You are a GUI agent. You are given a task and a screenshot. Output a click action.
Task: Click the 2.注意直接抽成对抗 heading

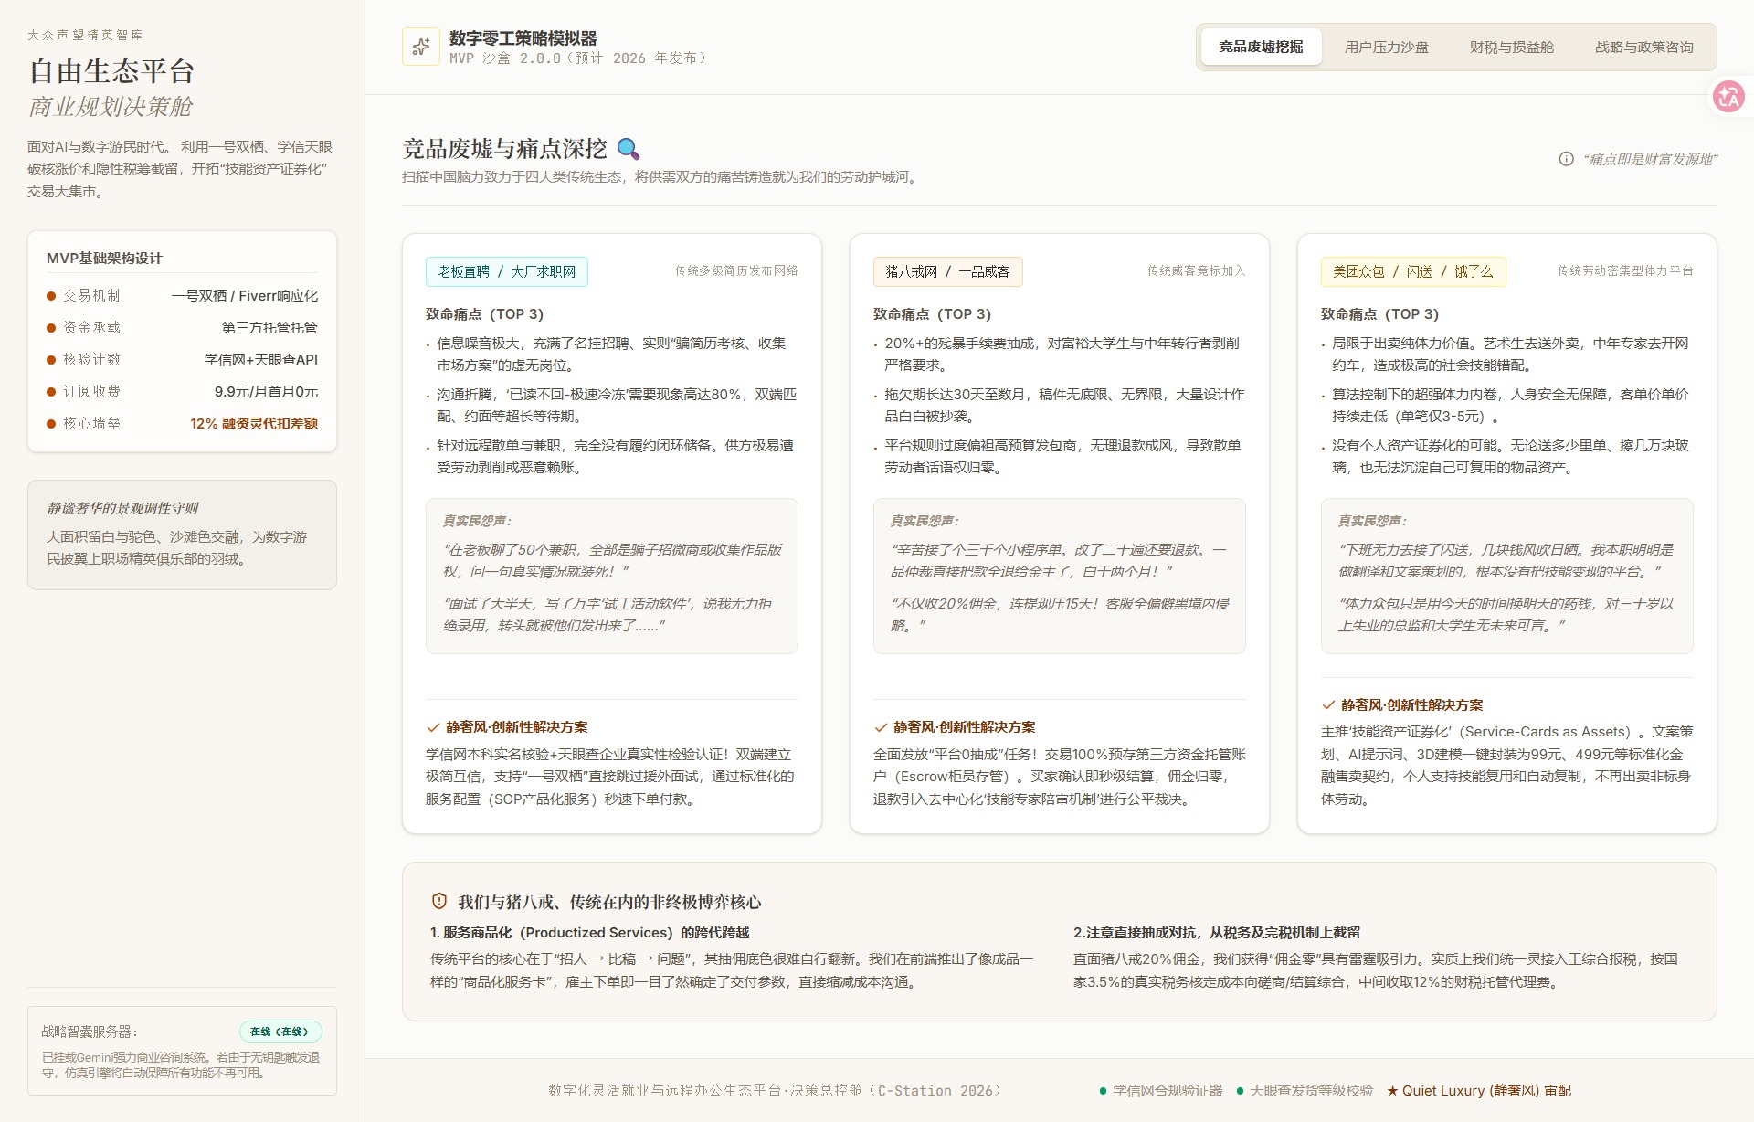(1217, 933)
